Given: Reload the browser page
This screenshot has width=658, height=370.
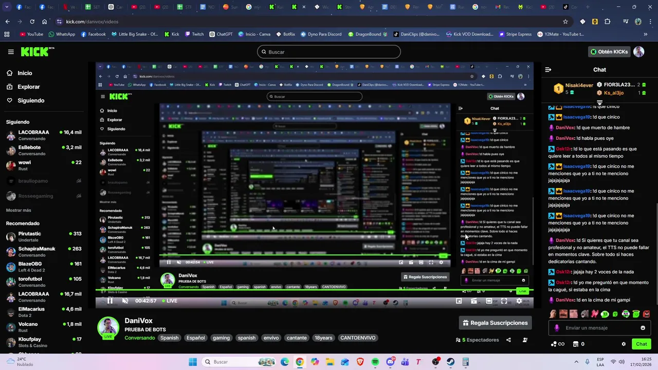Looking at the screenshot, I should tap(32, 22).
